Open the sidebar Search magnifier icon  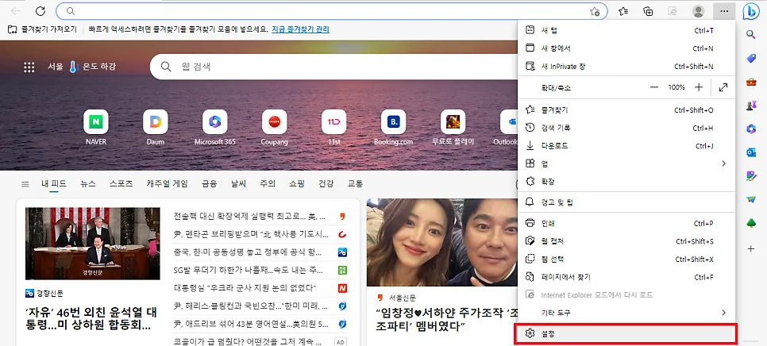click(x=751, y=34)
